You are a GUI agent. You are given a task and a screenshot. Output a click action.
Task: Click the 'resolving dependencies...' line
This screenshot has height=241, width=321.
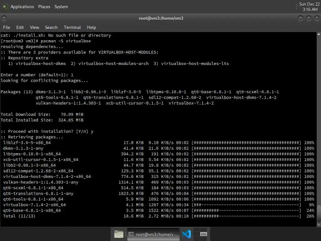tap(32, 46)
